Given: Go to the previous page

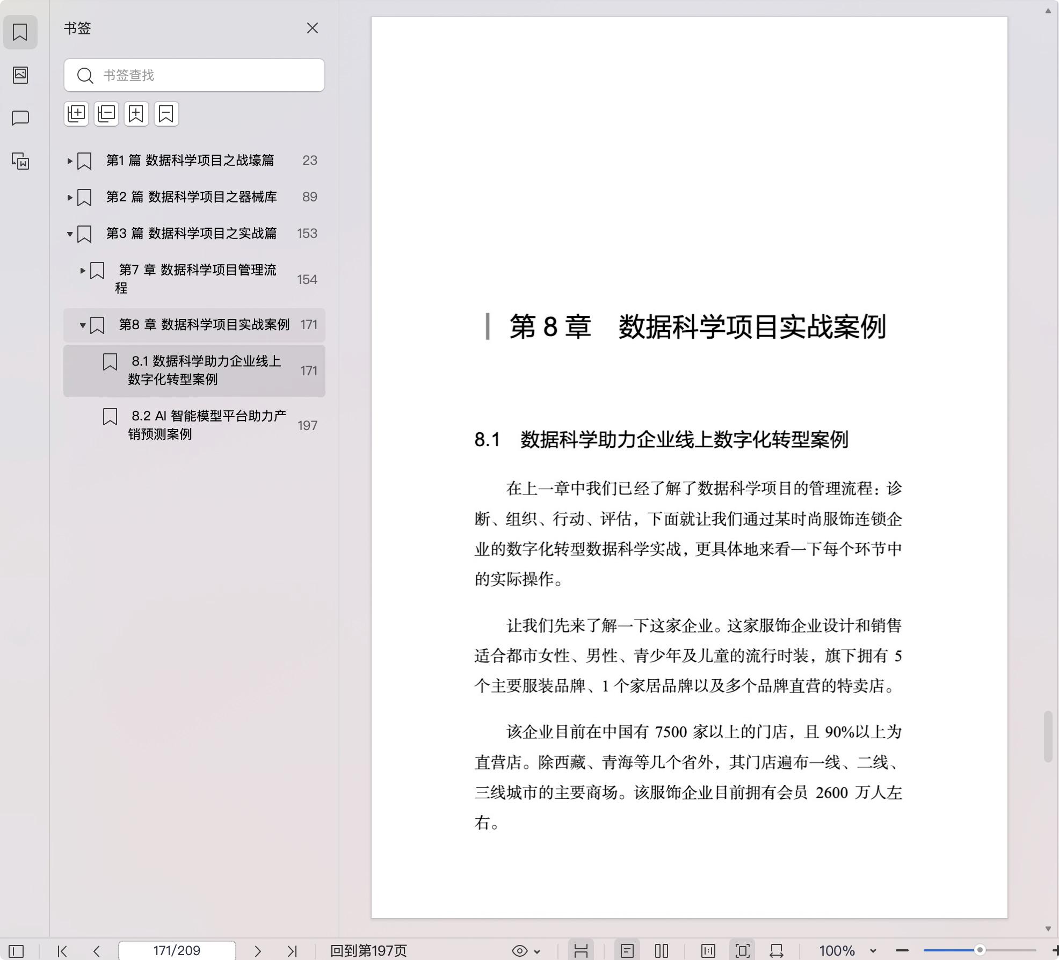Looking at the screenshot, I should point(97,951).
